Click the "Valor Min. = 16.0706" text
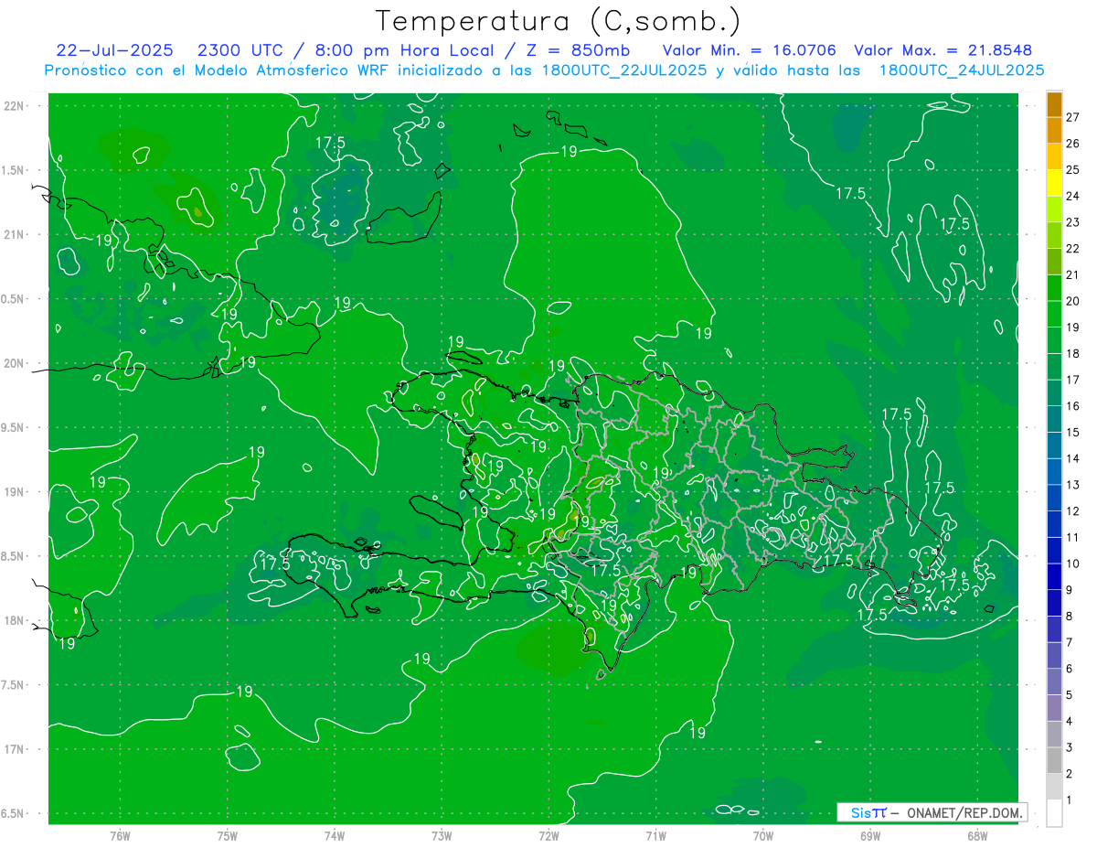 749,50
